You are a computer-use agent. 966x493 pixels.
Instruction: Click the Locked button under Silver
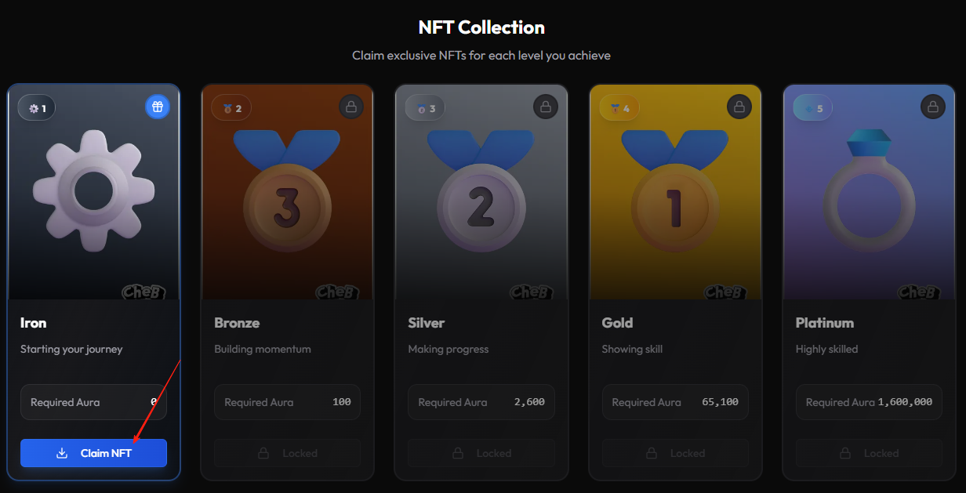[x=481, y=453]
